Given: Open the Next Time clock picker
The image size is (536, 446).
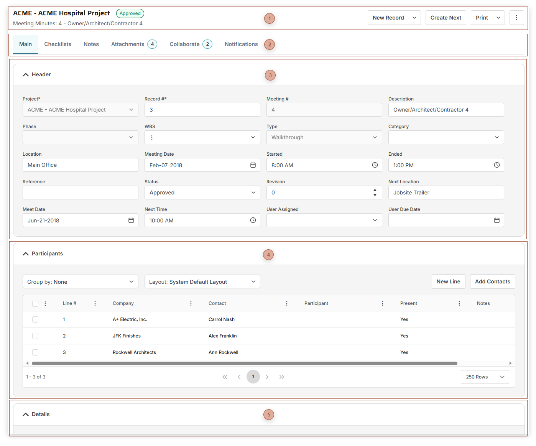Looking at the screenshot, I should coord(253,220).
